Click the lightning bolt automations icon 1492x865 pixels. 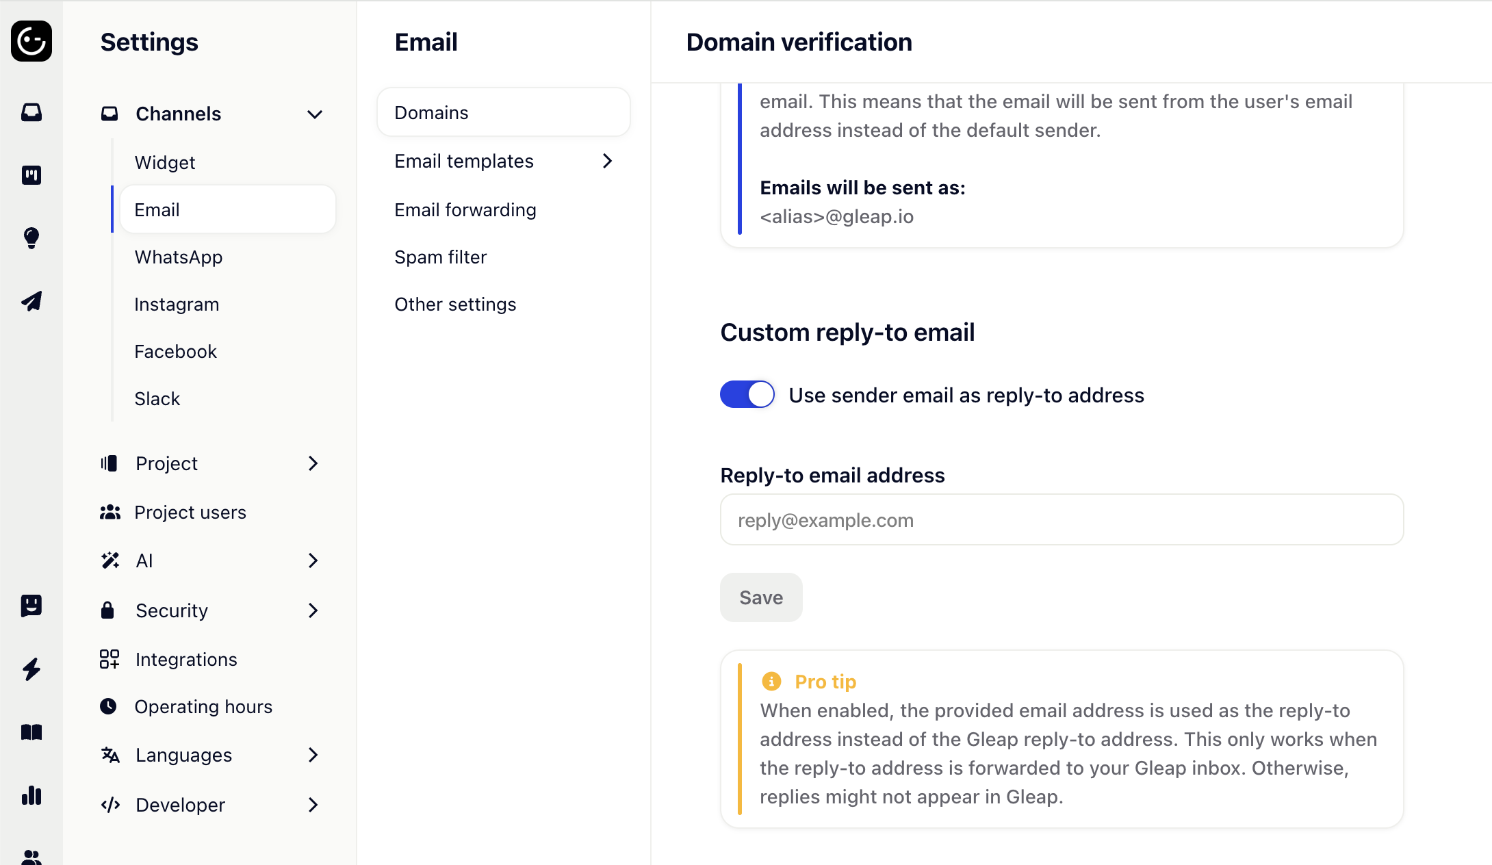pos(31,669)
